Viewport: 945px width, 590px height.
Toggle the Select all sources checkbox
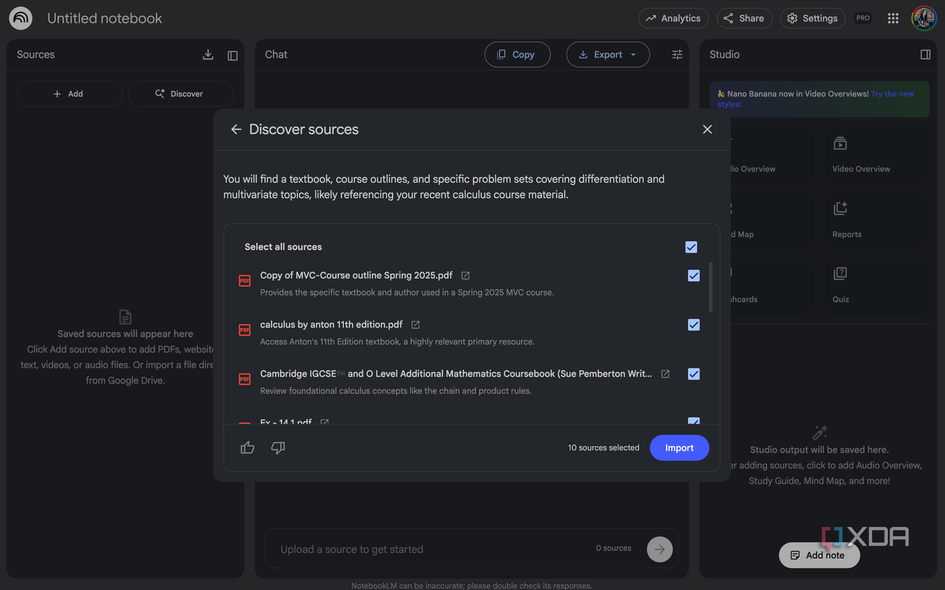point(691,247)
